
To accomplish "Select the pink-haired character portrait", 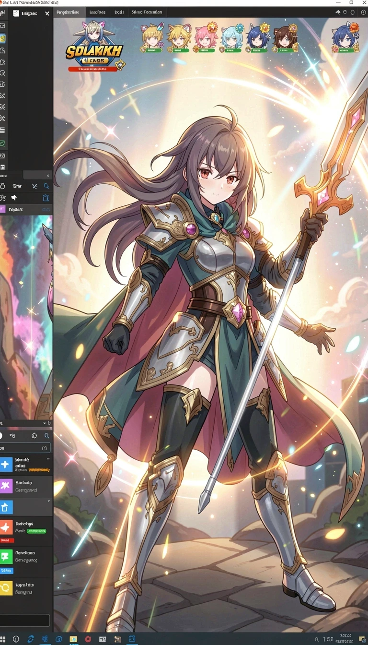I will (206, 38).
